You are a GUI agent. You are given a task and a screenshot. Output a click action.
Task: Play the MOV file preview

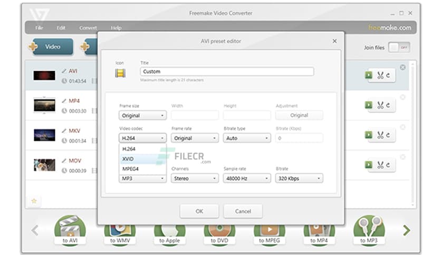tap(368, 164)
